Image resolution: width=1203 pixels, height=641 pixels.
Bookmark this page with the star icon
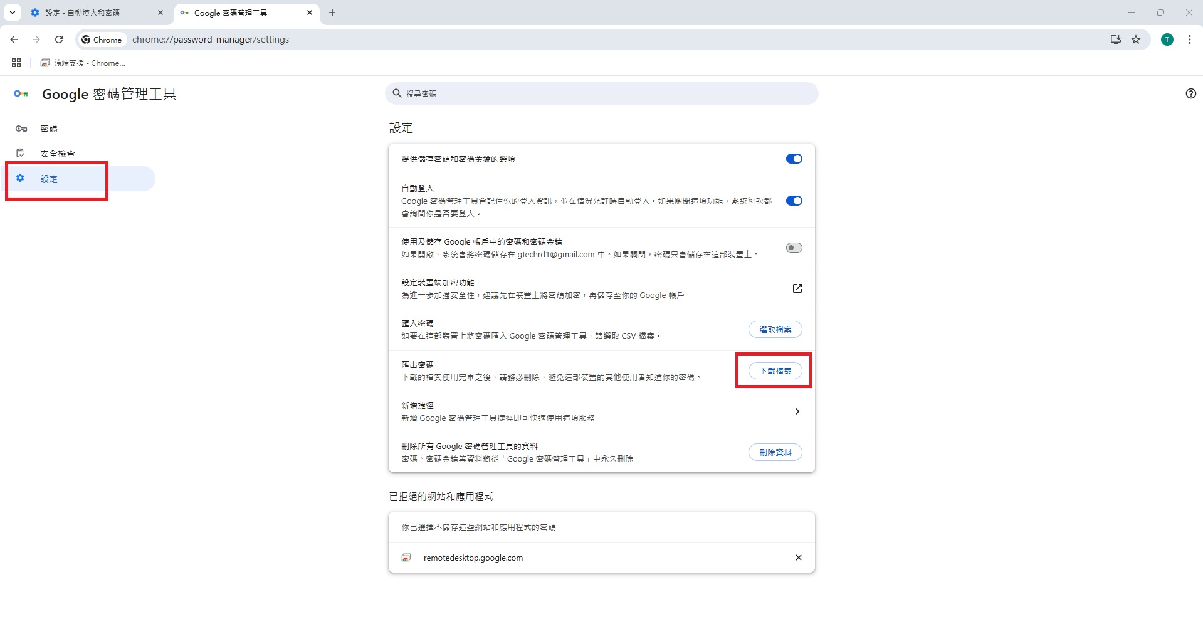tap(1135, 39)
